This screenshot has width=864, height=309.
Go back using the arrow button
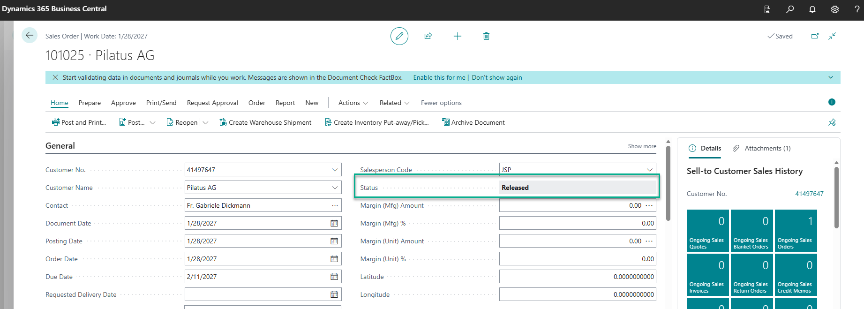[x=30, y=35]
